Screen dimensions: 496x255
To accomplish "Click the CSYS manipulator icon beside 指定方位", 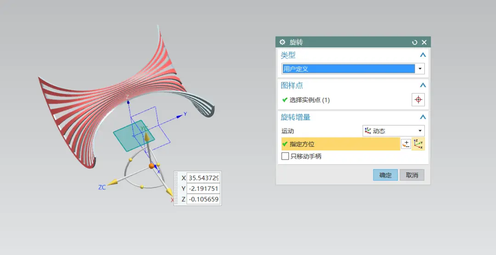I will click(x=418, y=144).
